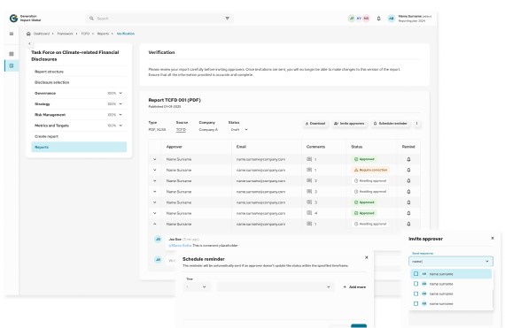
Task: Close the Schedule reminder dialog
Action: [366, 257]
